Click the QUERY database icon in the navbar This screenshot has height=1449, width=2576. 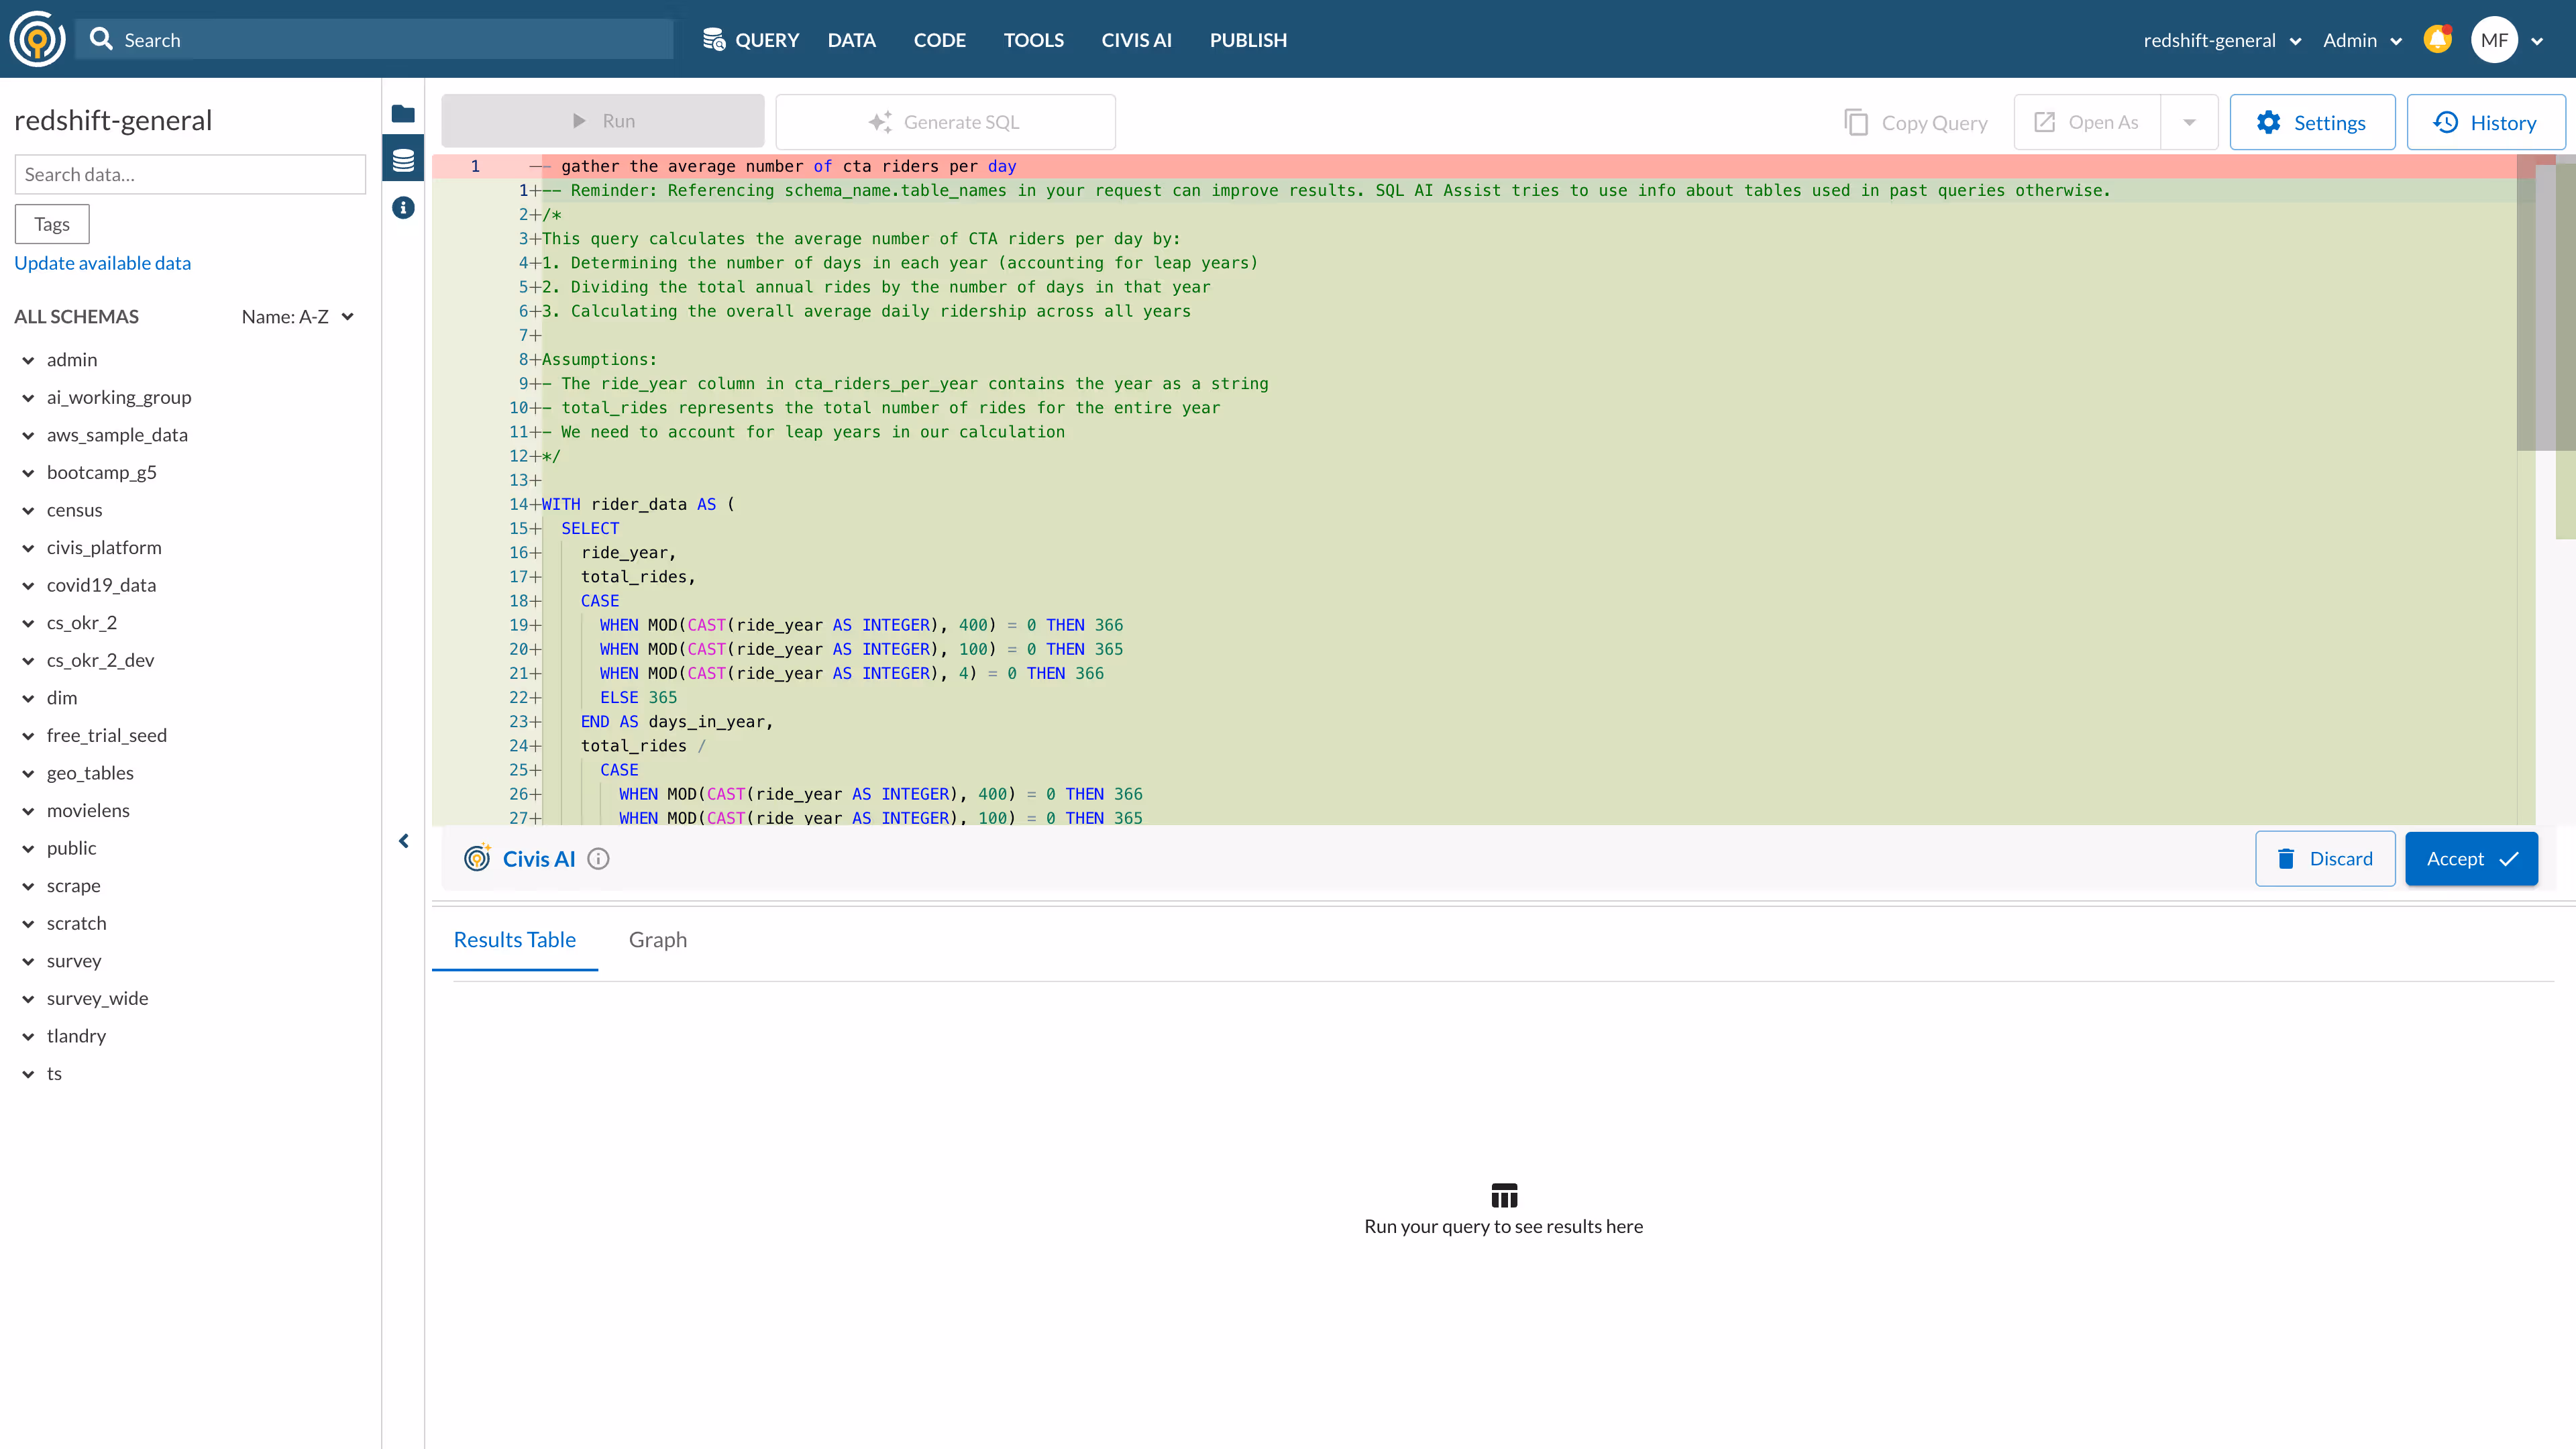click(714, 39)
